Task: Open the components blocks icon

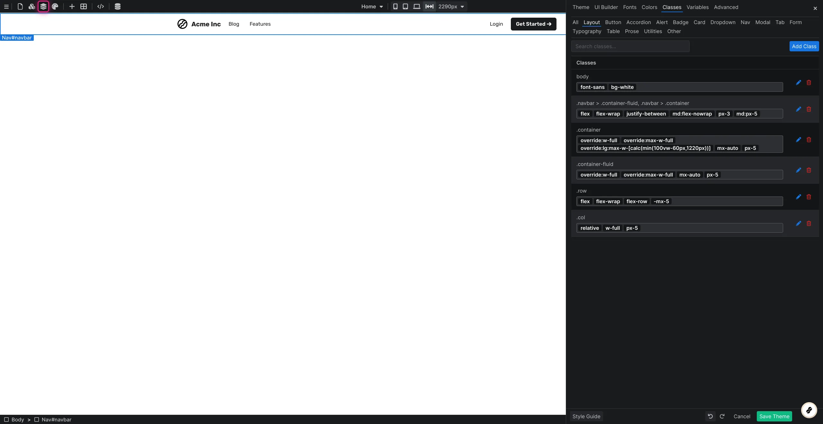Action: [x=32, y=6]
